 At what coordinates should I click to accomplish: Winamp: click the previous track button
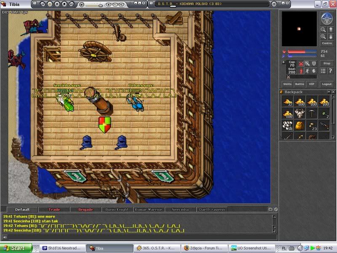click(x=43, y=4)
